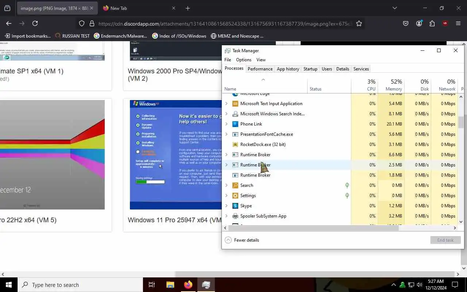Click the Task Manager title bar icon
Screen dimensions: 467x292
click(x=228, y=51)
